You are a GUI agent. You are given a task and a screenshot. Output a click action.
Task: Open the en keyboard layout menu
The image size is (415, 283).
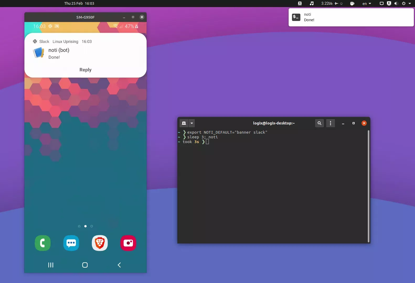(x=367, y=3)
